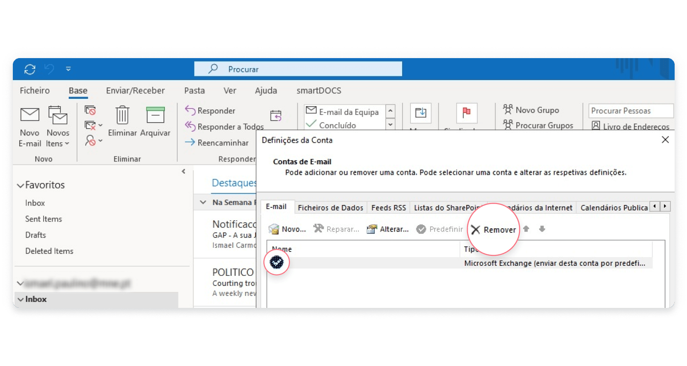The height and width of the screenshot is (366, 687).
Task: Click the red follow-up flag icon
Action: (x=467, y=113)
